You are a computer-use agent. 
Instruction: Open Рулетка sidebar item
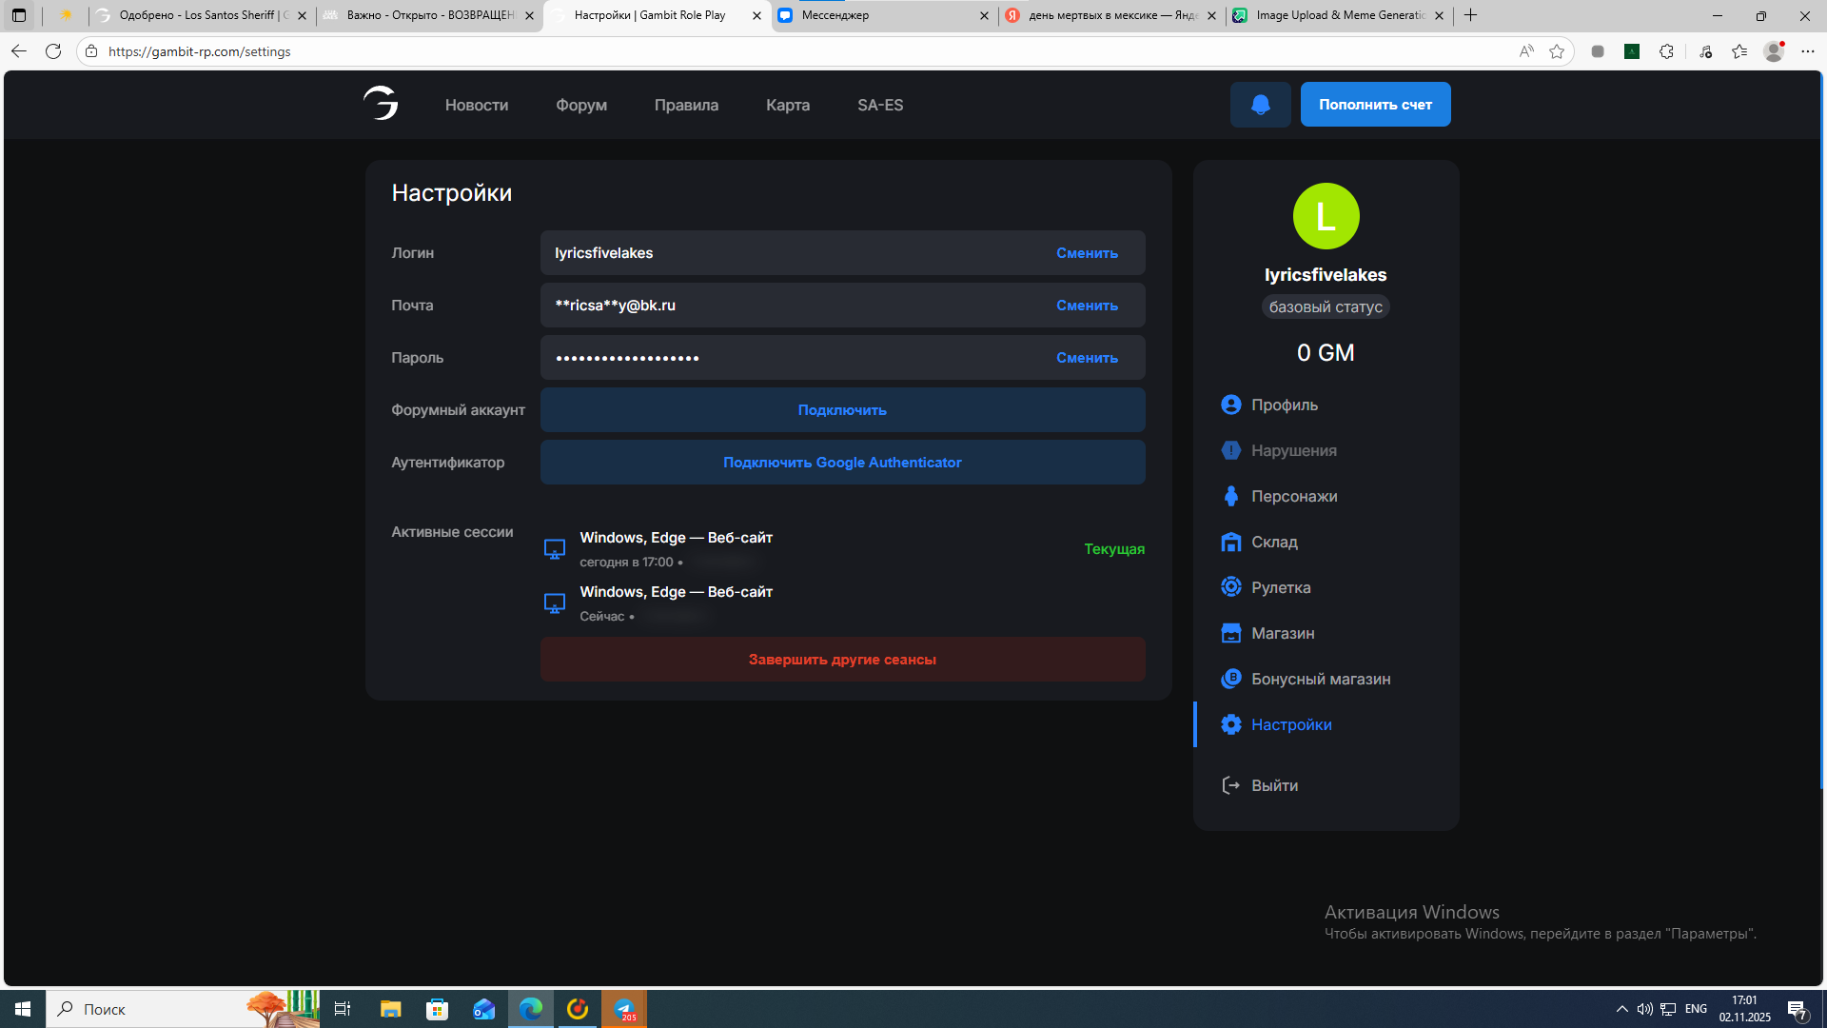[x=1280, y=587]
